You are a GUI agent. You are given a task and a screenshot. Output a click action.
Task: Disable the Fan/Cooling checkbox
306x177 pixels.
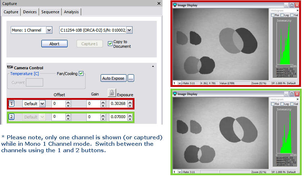[81, 74]
